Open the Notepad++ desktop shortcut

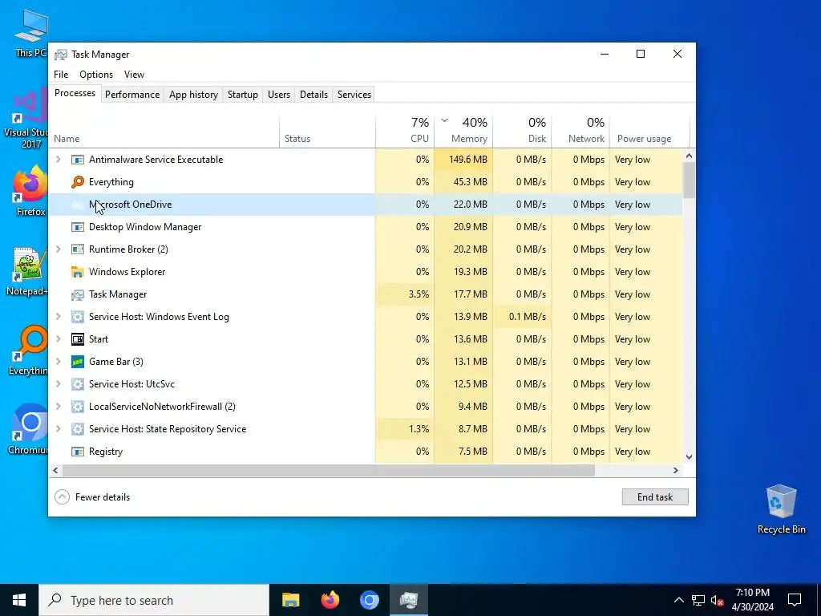point(27,271)
